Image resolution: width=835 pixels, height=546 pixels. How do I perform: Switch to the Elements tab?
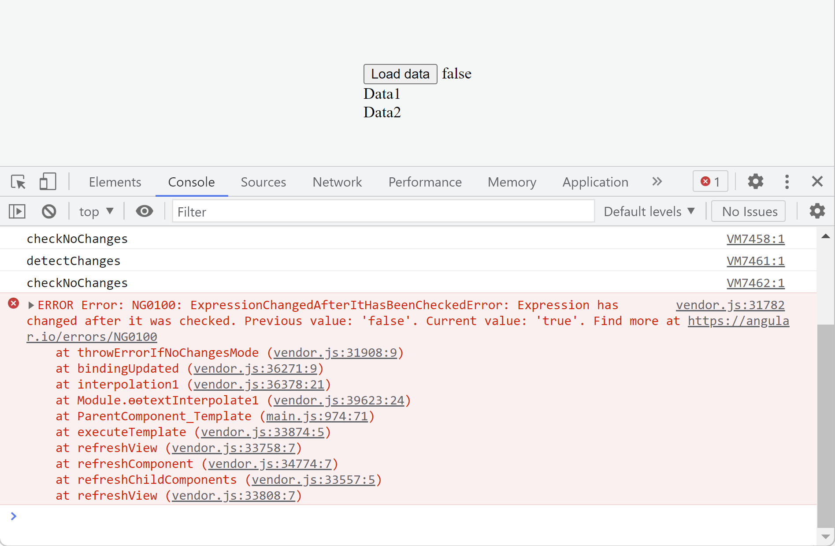(x=115, y=182)
